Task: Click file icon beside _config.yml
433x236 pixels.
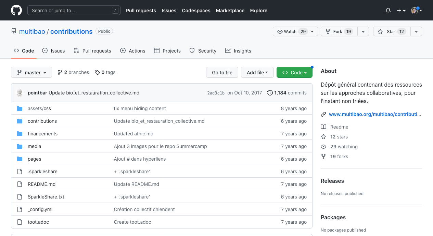Action: pos(20,209)
